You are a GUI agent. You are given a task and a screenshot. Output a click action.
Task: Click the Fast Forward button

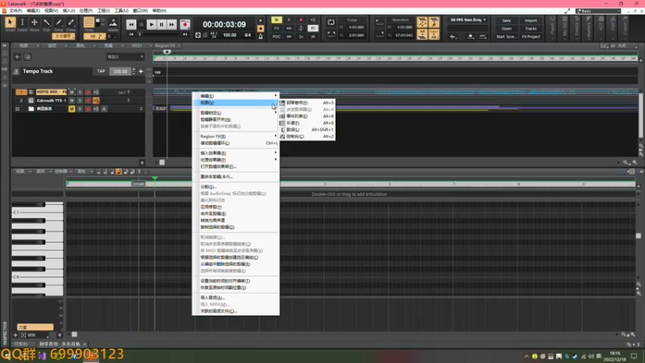(x=172, y=25)
